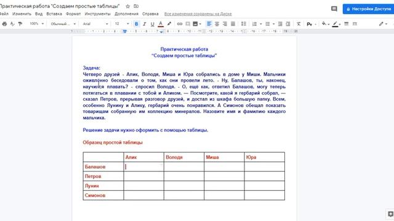394x221 pixels.
Task: Click the all changes saved link
Action: pos(198,14)
